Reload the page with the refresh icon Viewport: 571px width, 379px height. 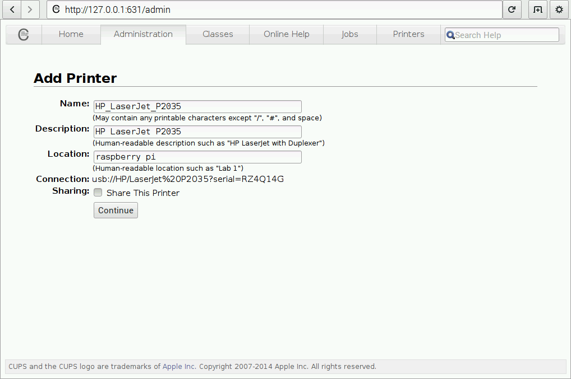(512, 10)
